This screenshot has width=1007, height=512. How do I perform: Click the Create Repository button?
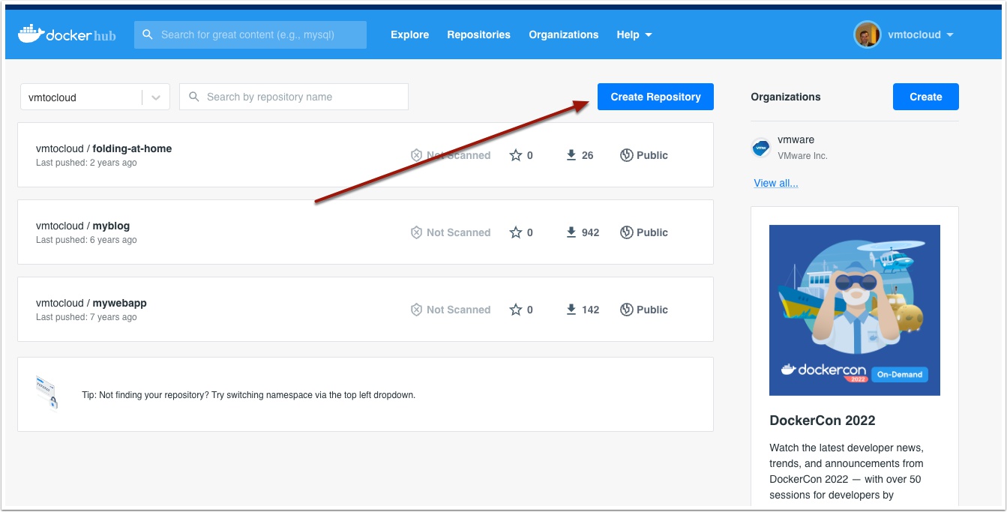point(655,97)
